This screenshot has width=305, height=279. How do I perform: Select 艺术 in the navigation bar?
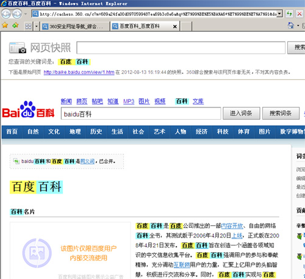point(159,132)
